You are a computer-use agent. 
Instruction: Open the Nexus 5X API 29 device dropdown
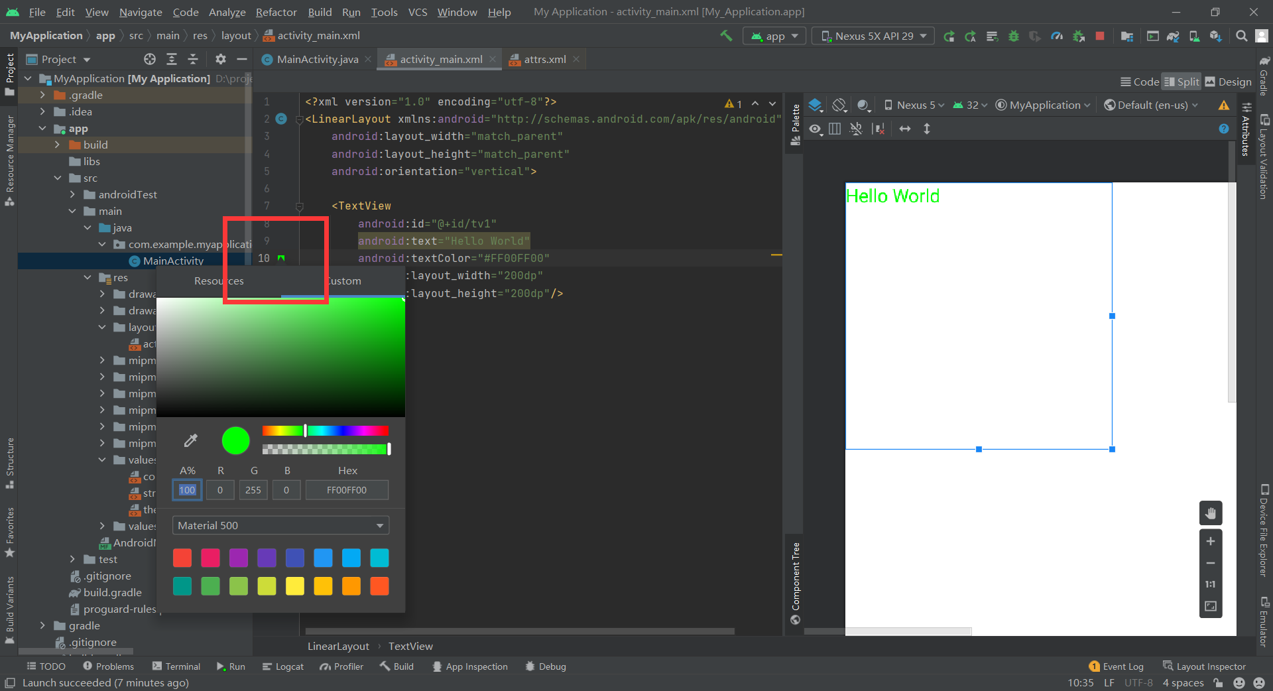pos(872,36)
